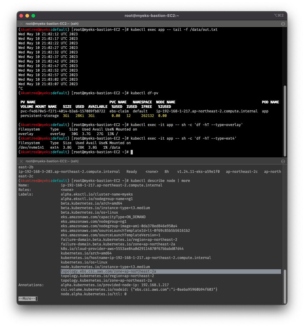Click the 'v1.24.11-eks-a59e1f0' version text
Image resolution: width=304 pixels, height=327 pixels.
pos(198,172)
